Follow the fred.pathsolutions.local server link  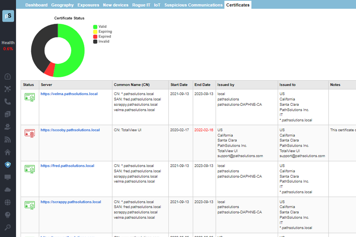coord(67,166)
